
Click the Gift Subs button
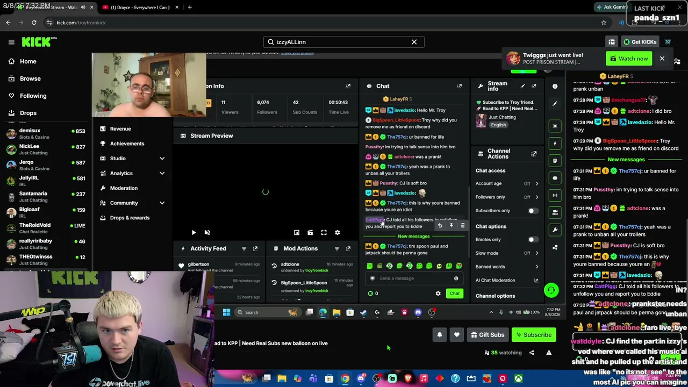pos(488,335)
